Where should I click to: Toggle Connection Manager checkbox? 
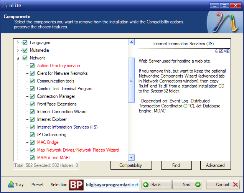(x=32, y=96)
